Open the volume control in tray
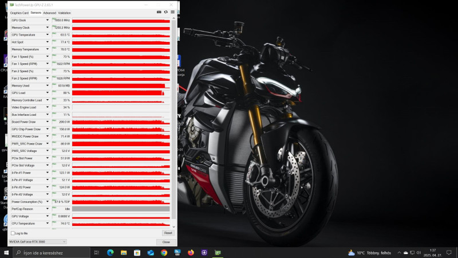This screenshot has height=258, width=458. pos(418,252)
